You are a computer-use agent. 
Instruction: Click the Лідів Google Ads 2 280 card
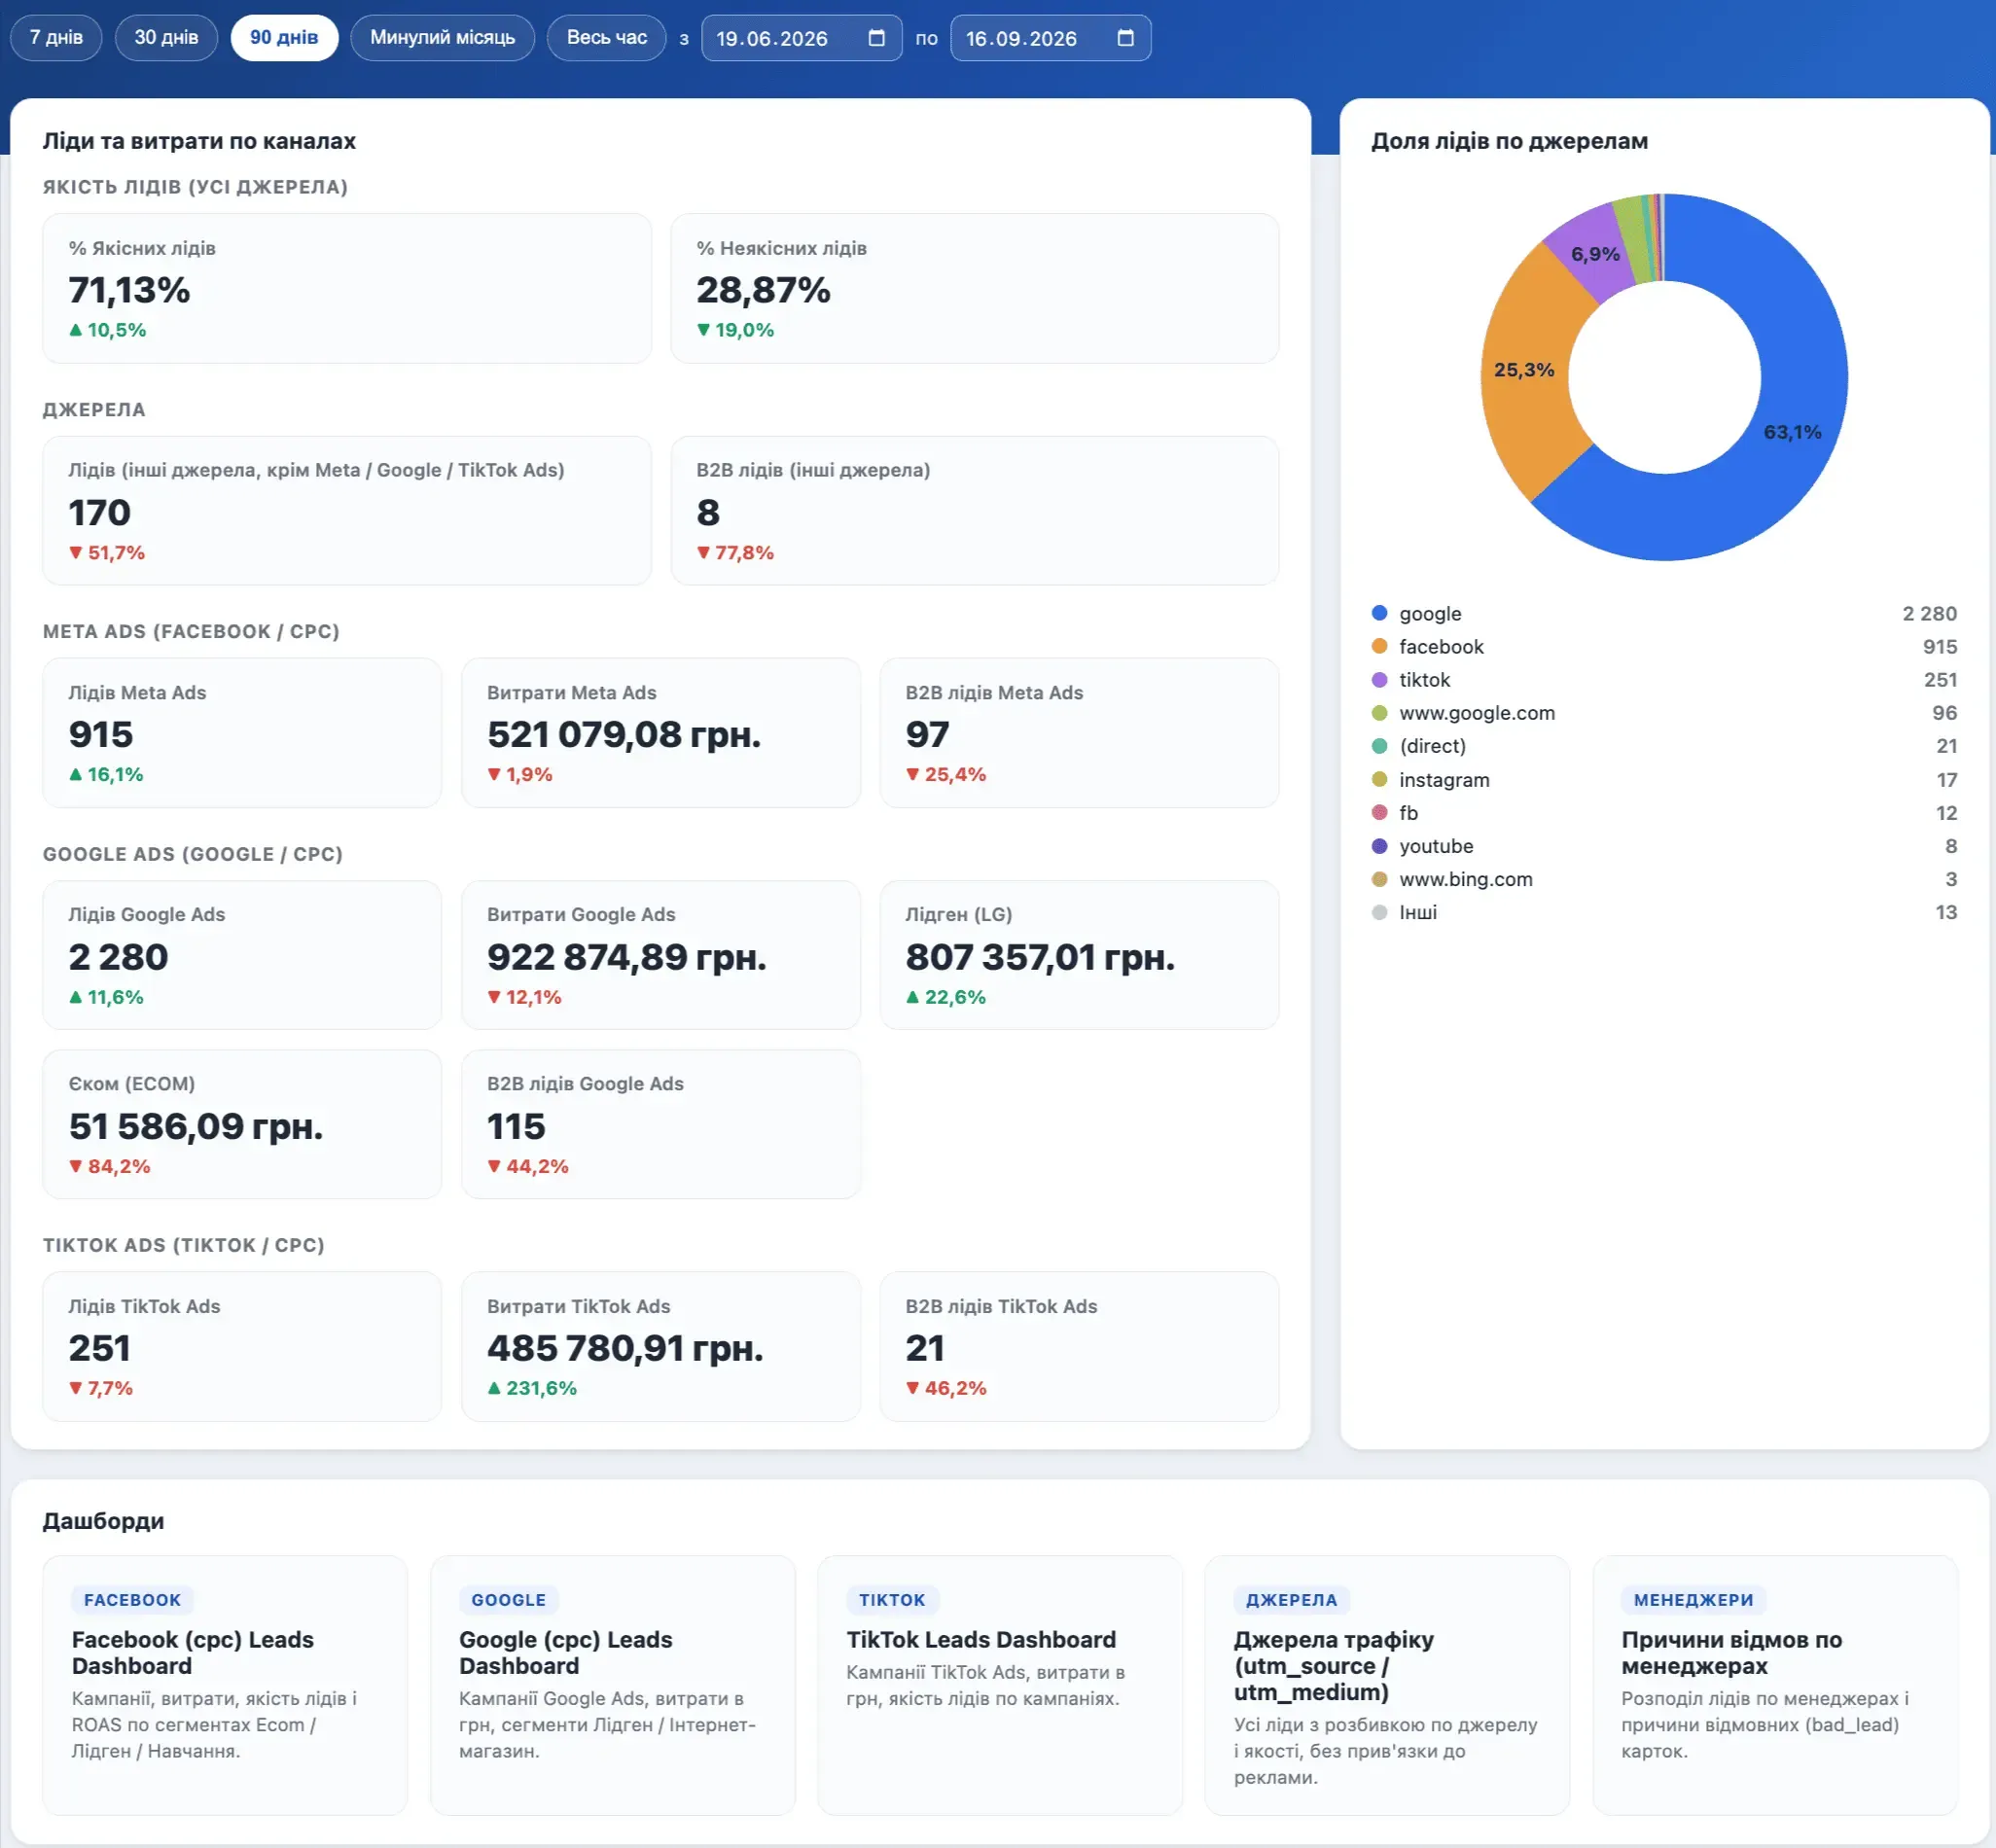pos(242,955)
